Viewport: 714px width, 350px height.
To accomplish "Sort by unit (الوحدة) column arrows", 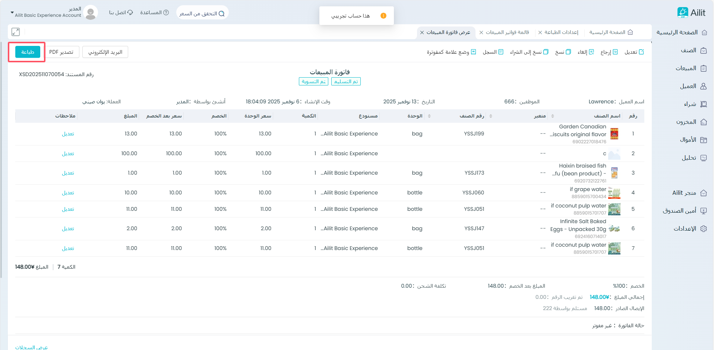I will coord(429,116).
